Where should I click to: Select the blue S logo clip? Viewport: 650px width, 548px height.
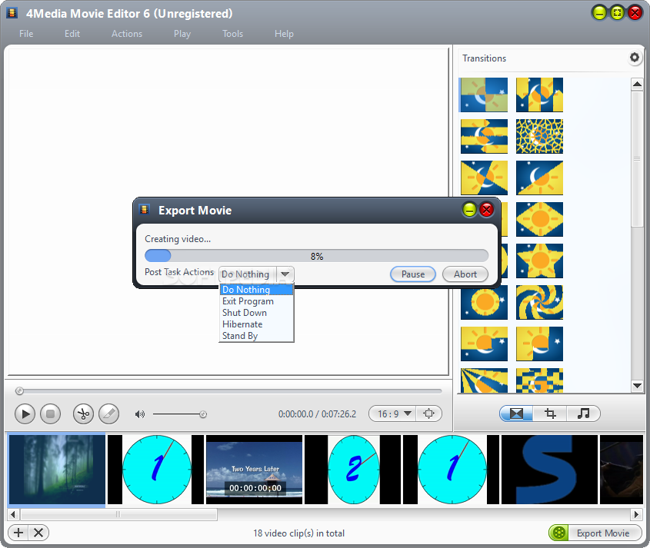(549, 470)
